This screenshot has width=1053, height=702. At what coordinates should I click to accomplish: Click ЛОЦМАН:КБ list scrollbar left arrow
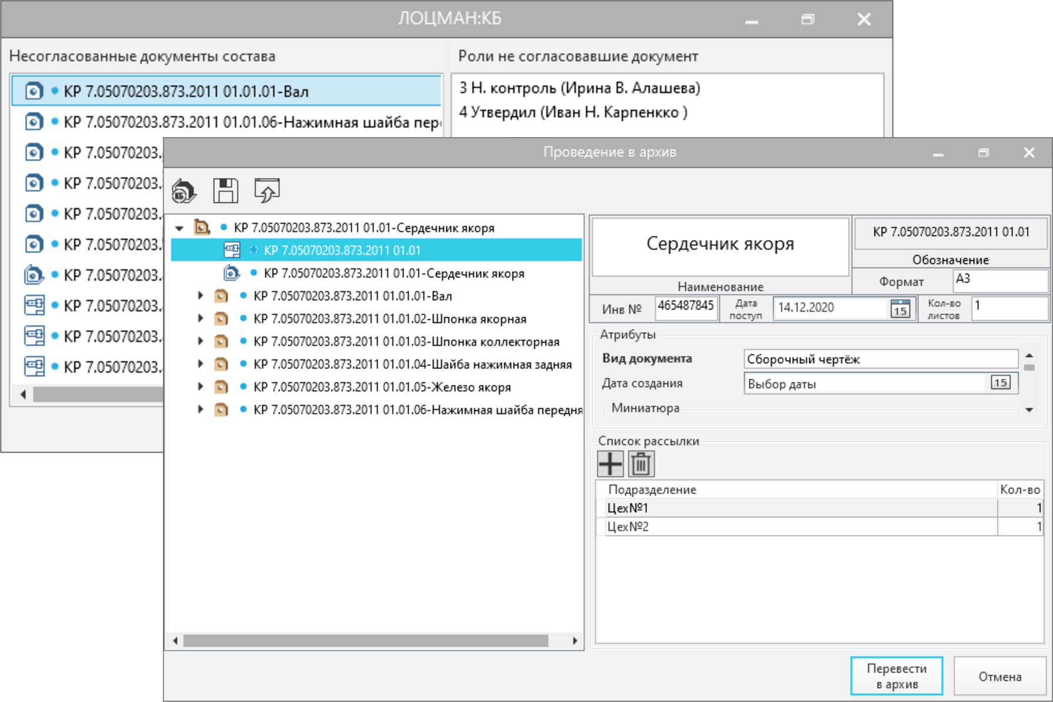point(23,394)
